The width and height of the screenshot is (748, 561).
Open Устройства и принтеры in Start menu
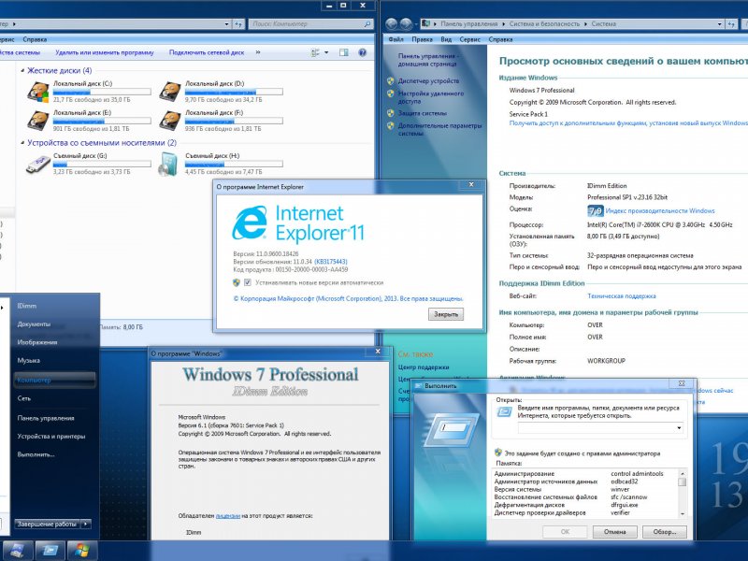pos(51,436)
